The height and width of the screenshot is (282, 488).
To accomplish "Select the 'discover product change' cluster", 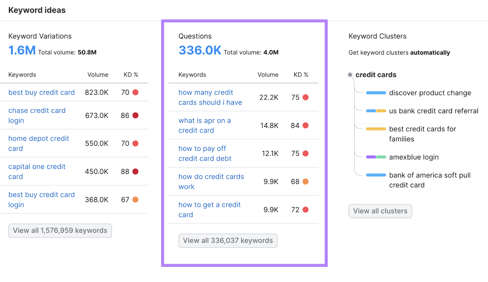I will (430, 93).
